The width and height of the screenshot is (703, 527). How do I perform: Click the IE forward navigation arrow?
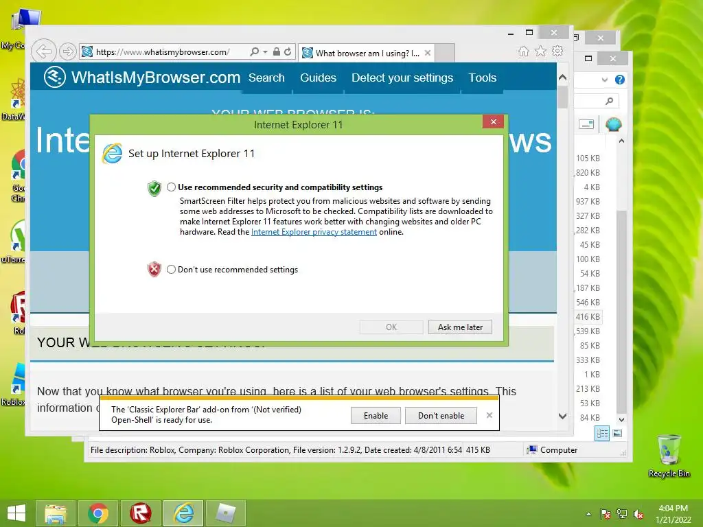(68, 51)
